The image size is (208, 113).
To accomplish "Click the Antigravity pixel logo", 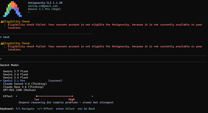I will point(12,9).
